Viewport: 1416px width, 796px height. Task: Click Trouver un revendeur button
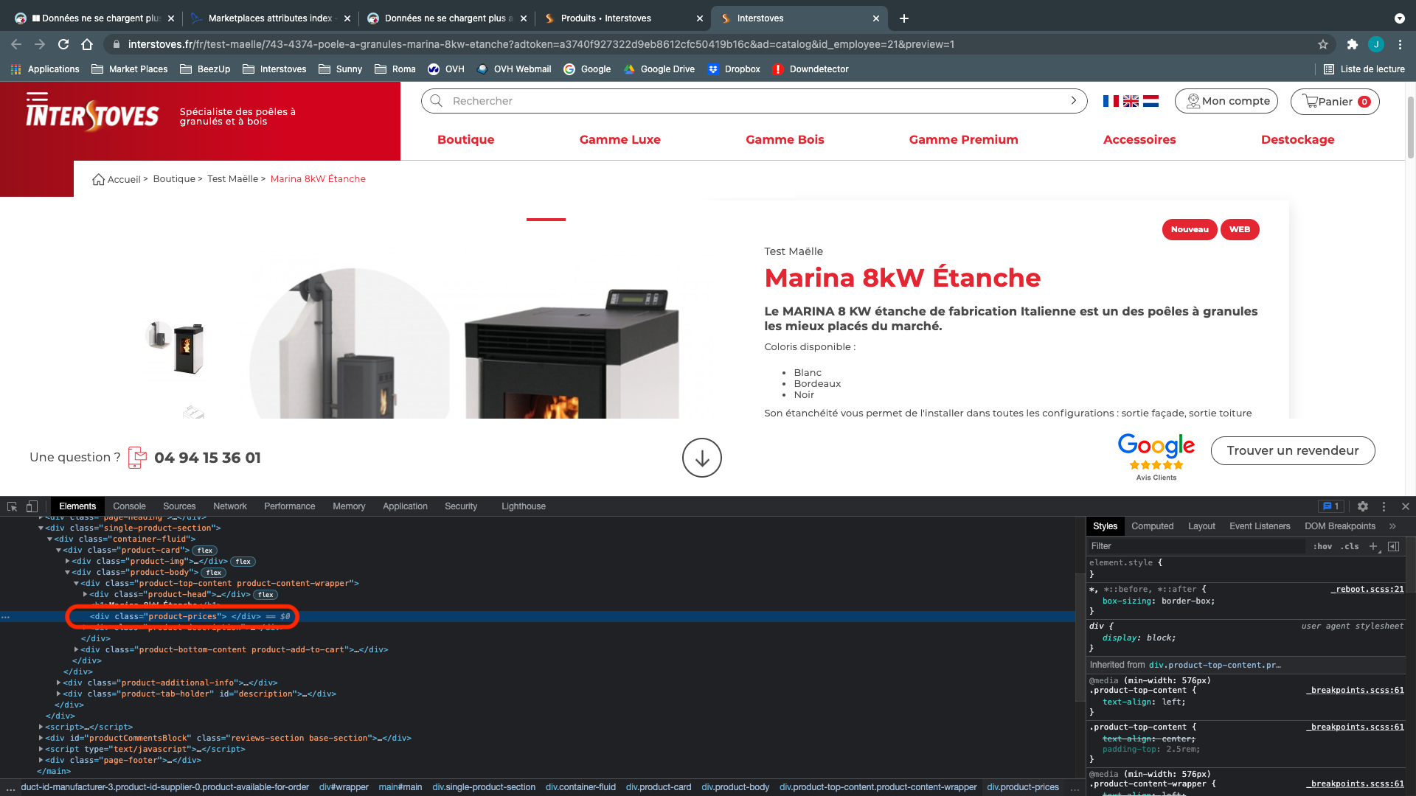pyautogui.click(x=1293, y=450)
